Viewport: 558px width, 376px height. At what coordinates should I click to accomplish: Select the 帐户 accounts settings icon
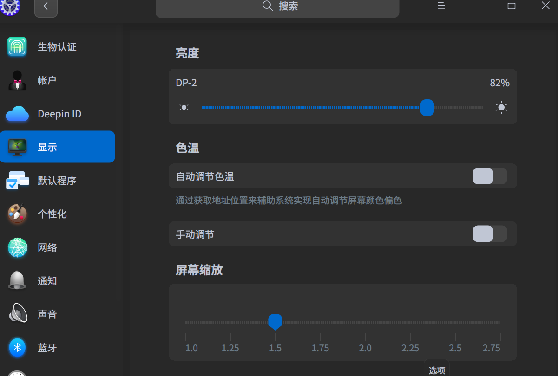(x=18, y=80)
